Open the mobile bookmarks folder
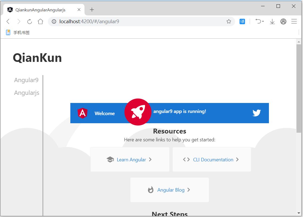Viewport: 303px width, 217px height. tap(18, 32)
